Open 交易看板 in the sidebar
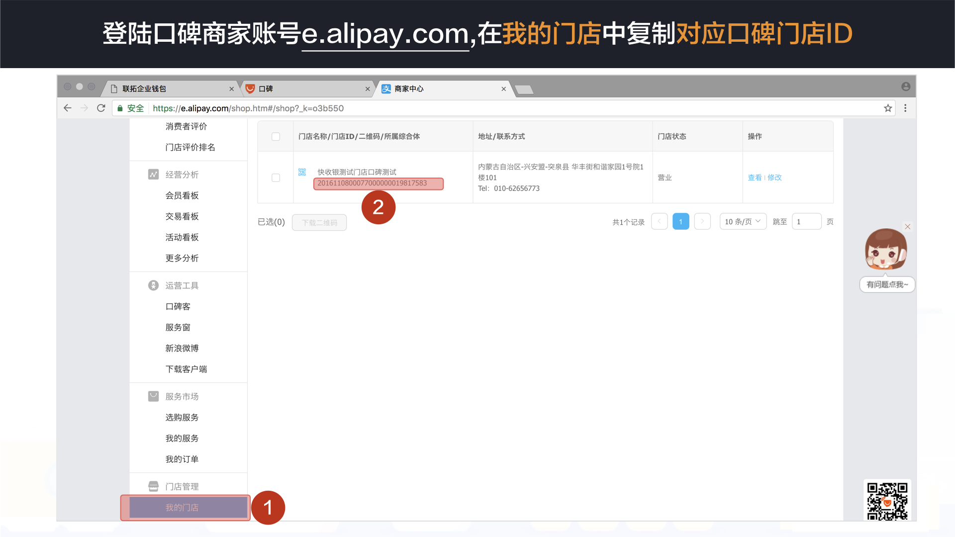Image resolution: width=955 pixels, height=537 pixels. [182, 216]
